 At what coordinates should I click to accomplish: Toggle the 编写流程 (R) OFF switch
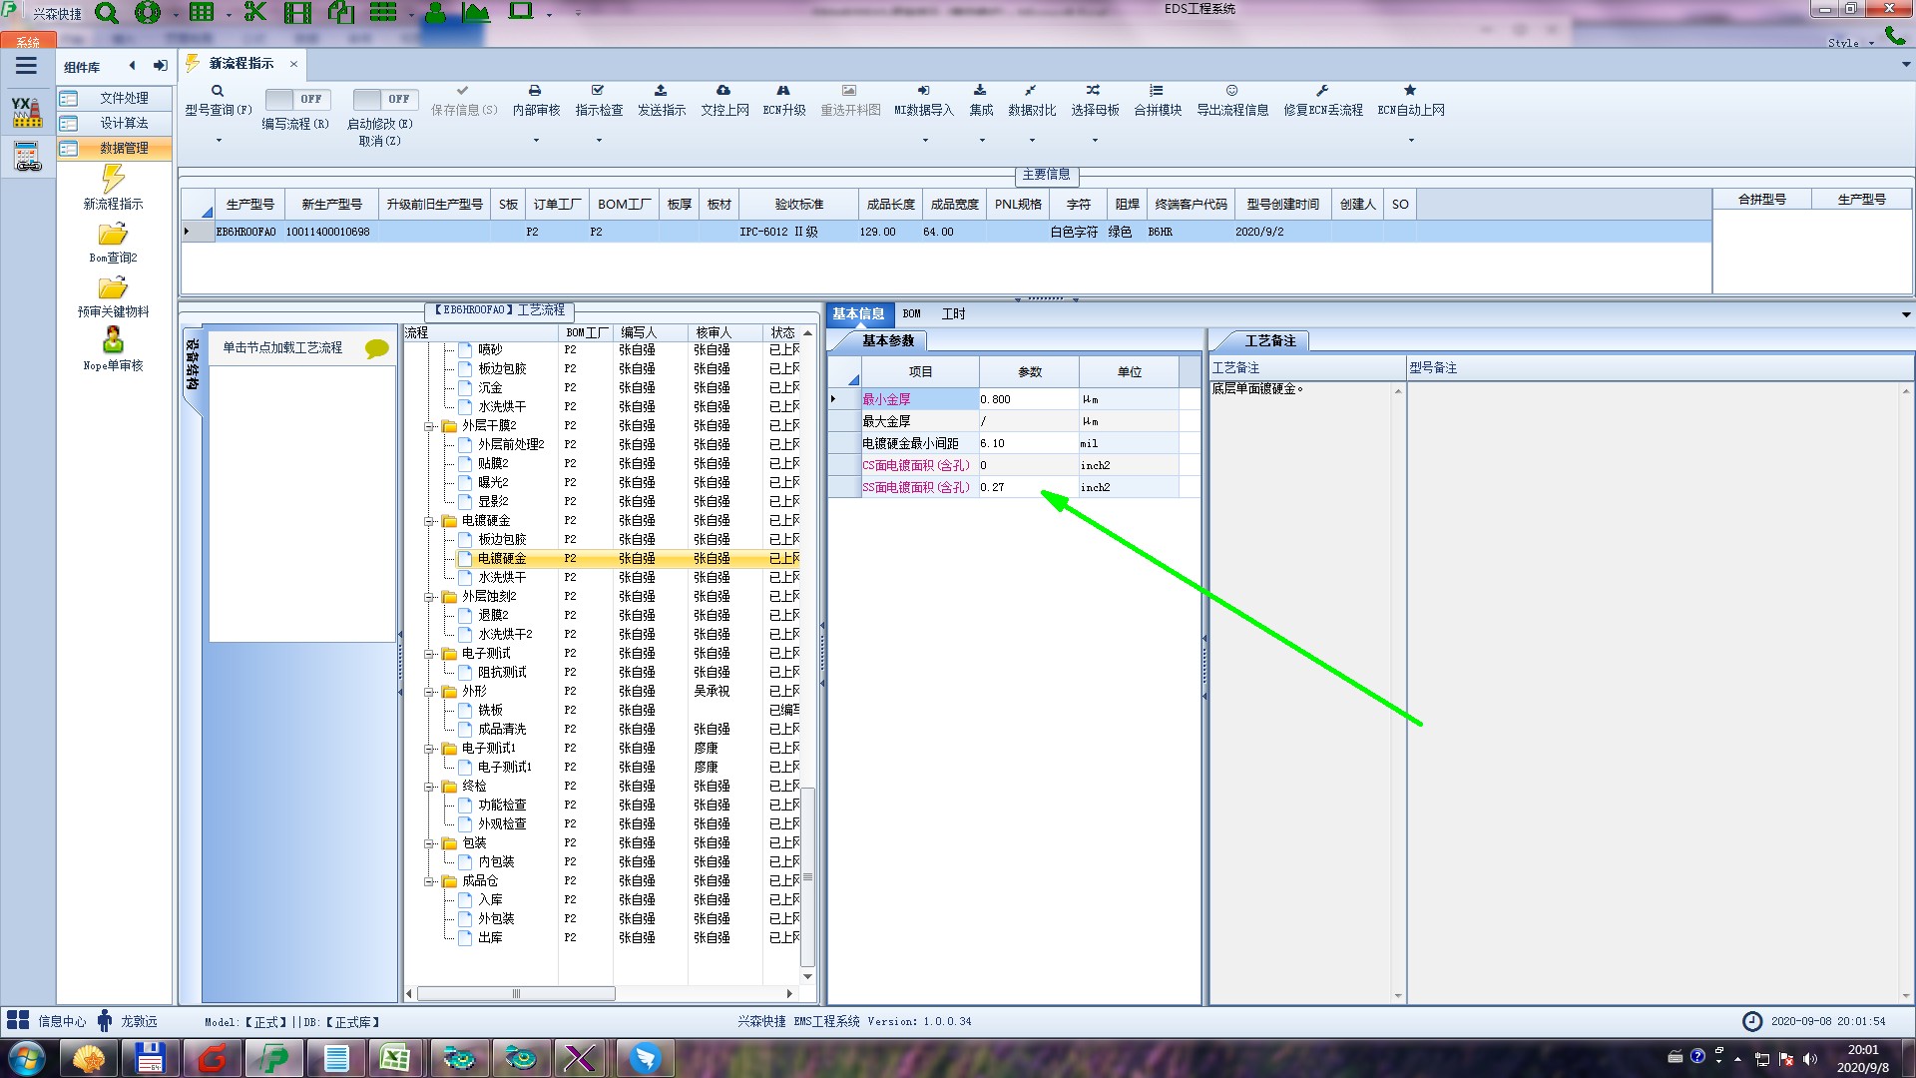(296, 99)
